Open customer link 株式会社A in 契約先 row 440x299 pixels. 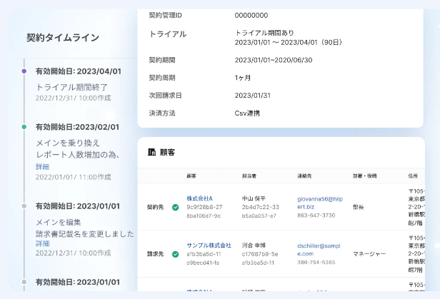(200, 198)
